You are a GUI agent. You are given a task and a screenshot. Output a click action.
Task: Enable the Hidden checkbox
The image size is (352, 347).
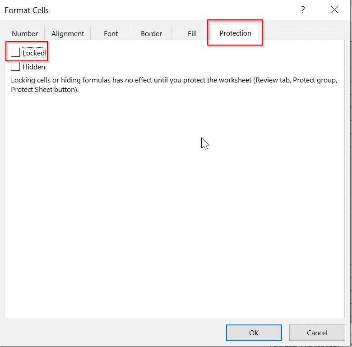(15, 67)
